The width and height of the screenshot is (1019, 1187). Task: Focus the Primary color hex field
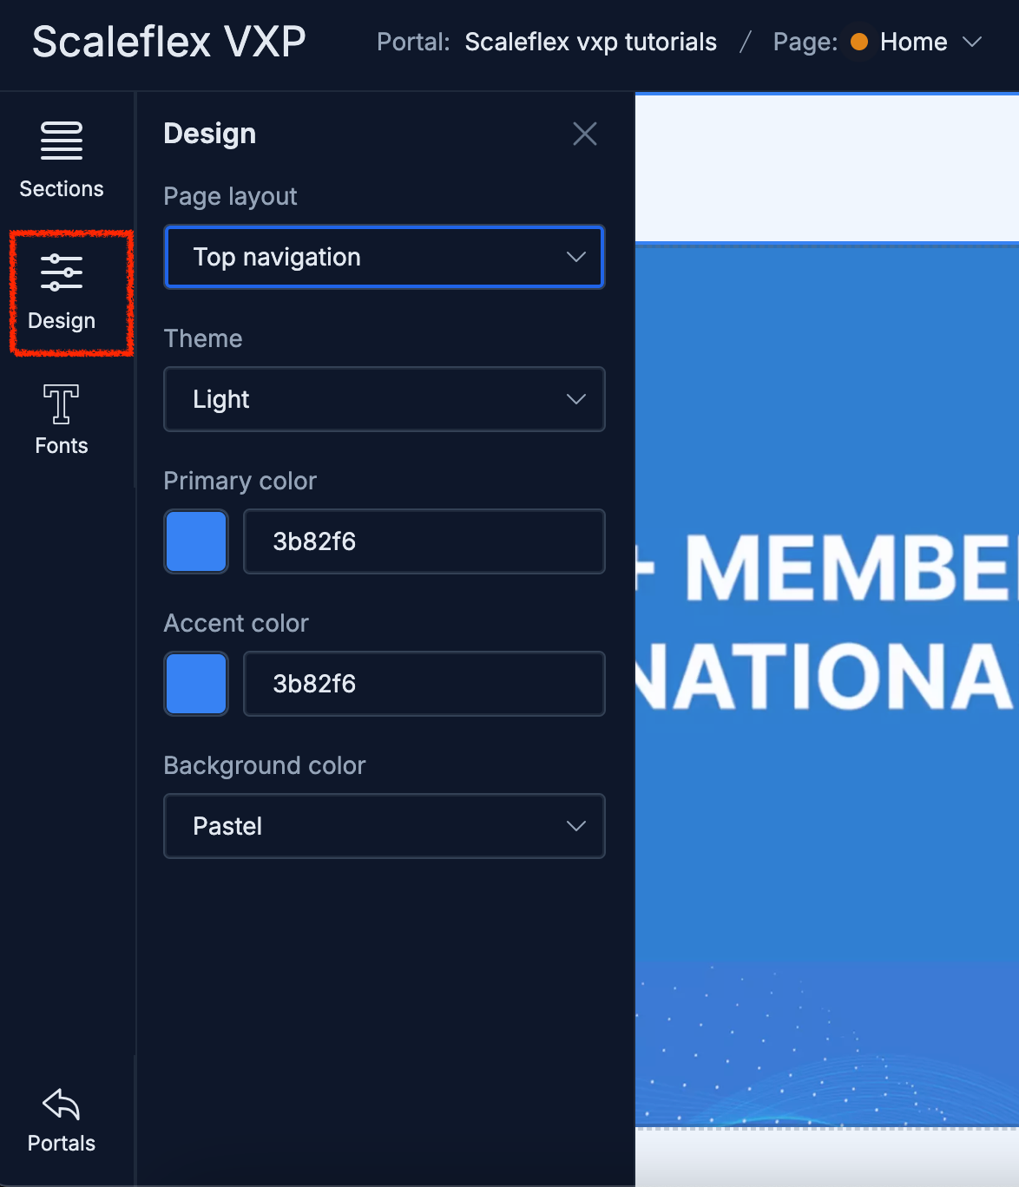click(x=424, y=541)
